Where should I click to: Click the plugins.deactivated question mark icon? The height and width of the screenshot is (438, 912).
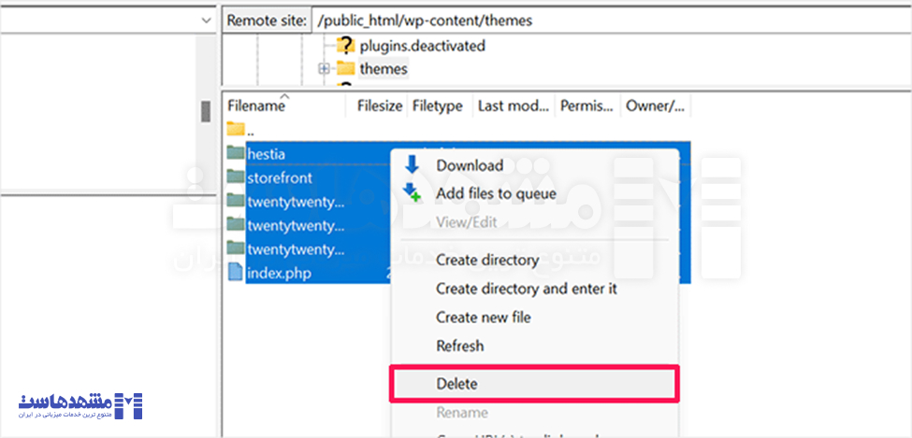coord(345,45)
